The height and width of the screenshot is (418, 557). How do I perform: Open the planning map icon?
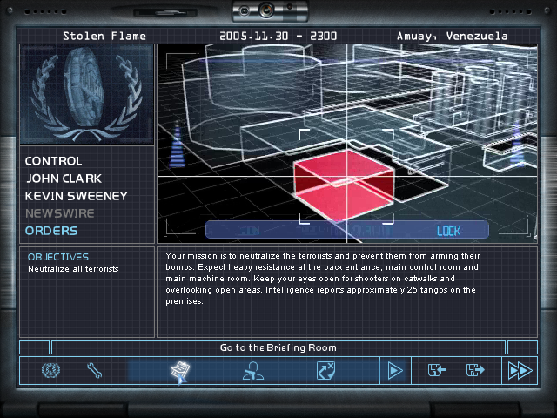tap(325, 371)
